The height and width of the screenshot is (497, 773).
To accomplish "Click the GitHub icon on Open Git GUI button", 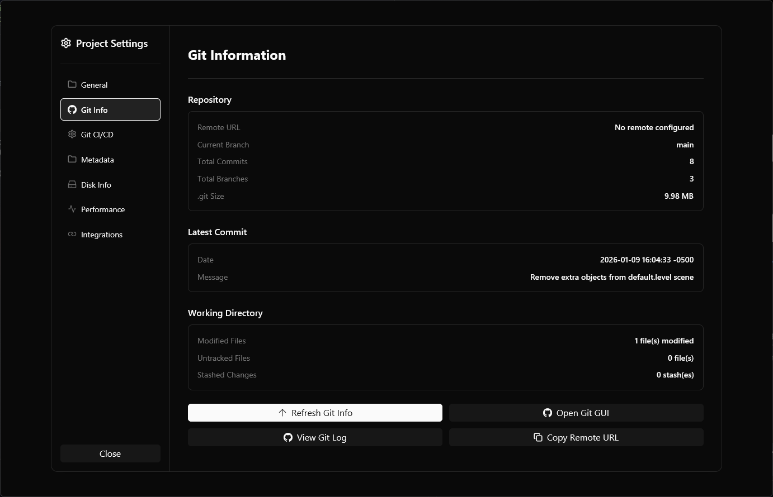I will click(547, 413).
